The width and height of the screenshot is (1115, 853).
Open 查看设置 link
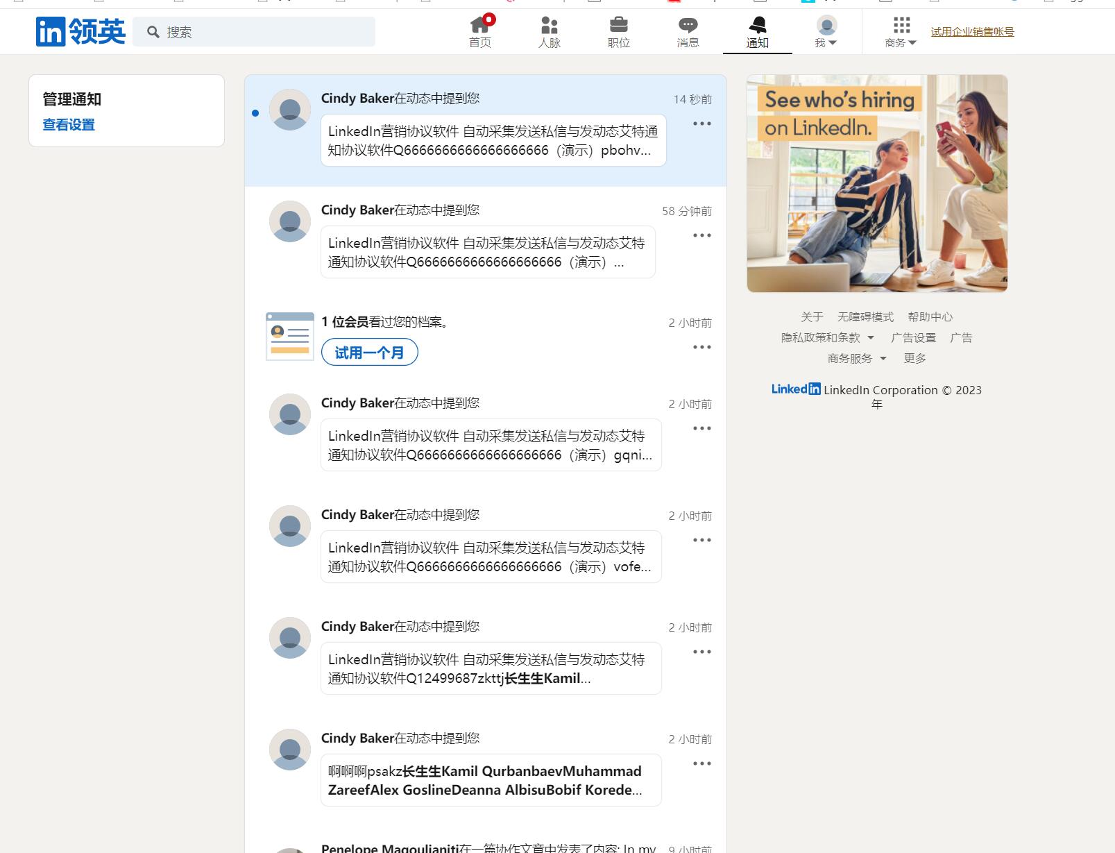[69, 125]
